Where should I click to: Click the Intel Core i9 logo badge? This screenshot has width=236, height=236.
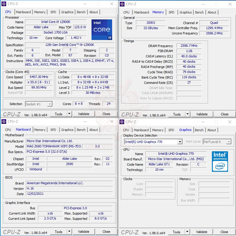(102, 29)
